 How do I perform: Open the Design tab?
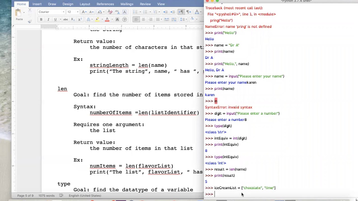[68, 4]
